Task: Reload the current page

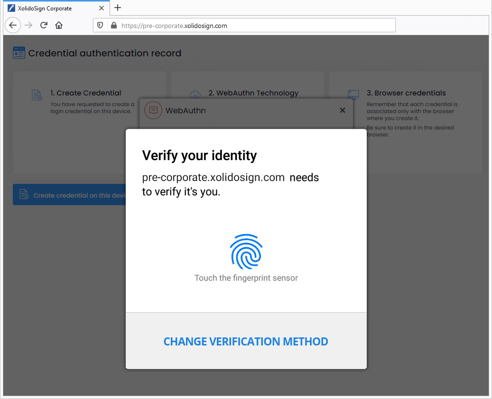Action: click(x=44, y=26)
